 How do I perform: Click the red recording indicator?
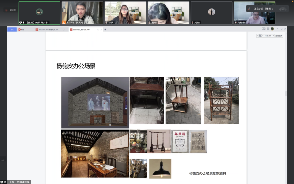pyautogui.click(x=6, y=10)
